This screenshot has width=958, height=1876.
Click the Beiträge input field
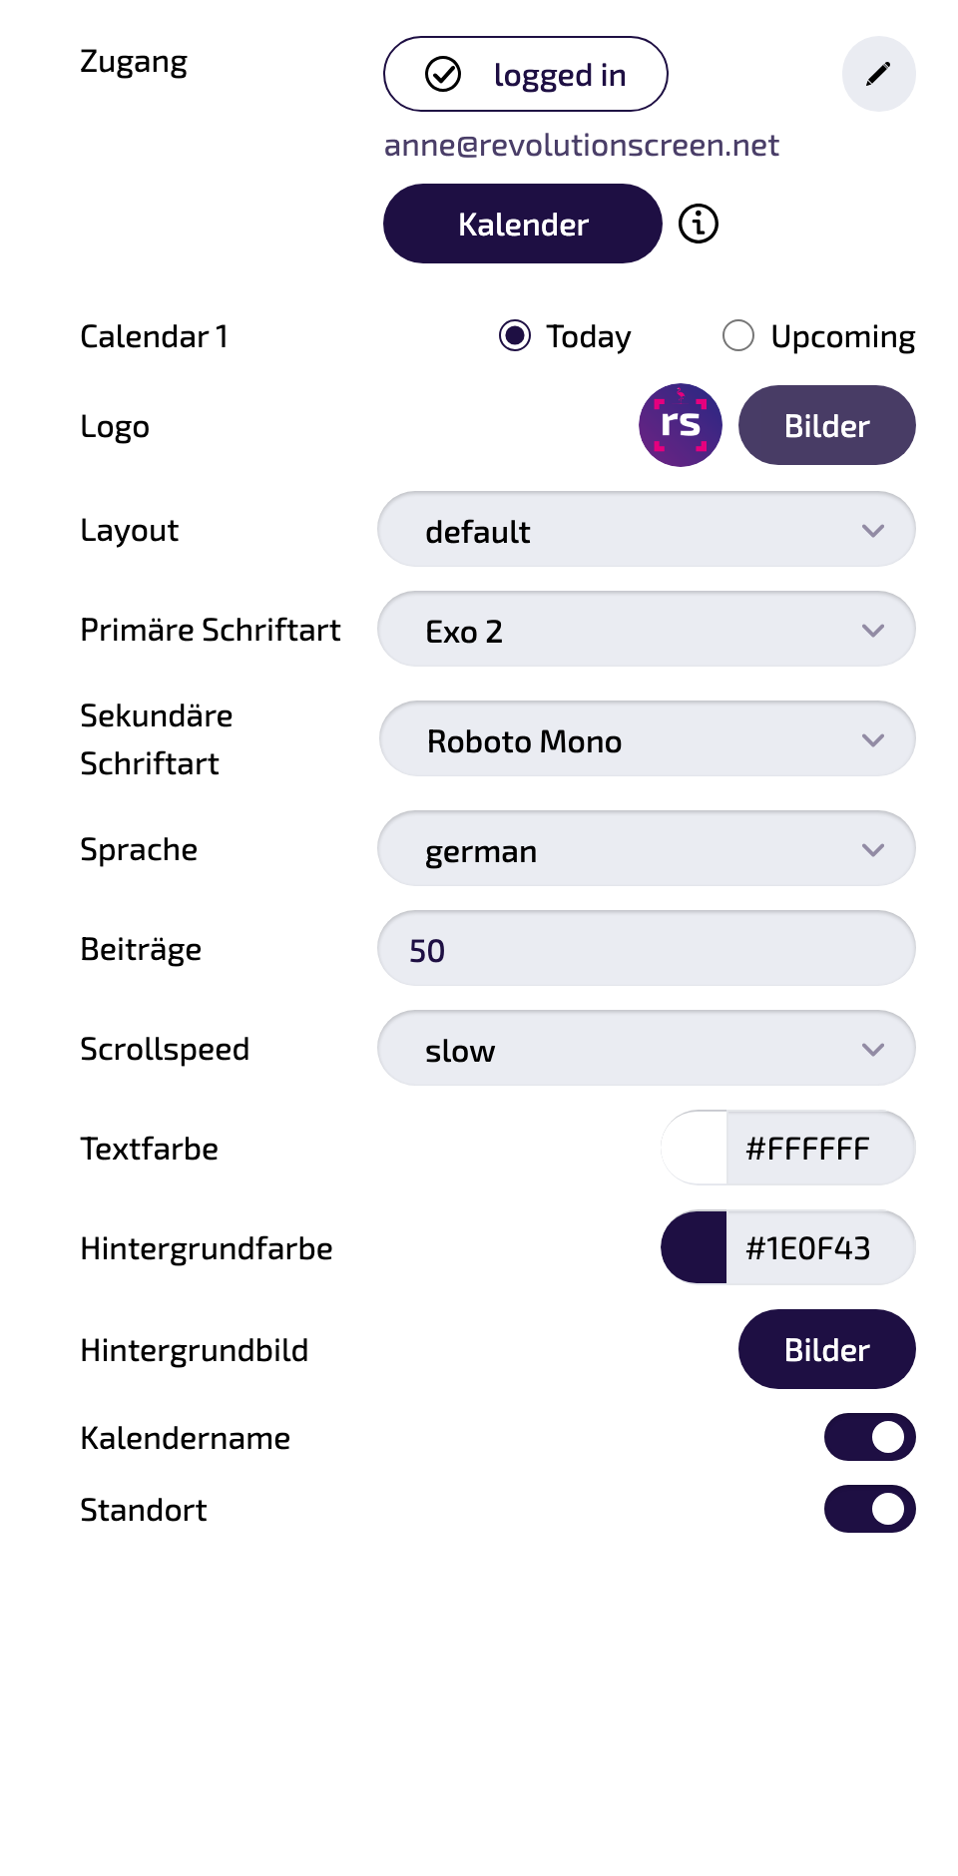[x=647, y=948]
